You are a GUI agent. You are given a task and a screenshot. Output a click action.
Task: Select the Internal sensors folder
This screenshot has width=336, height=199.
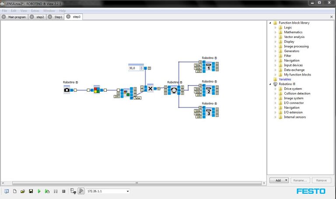295,117
